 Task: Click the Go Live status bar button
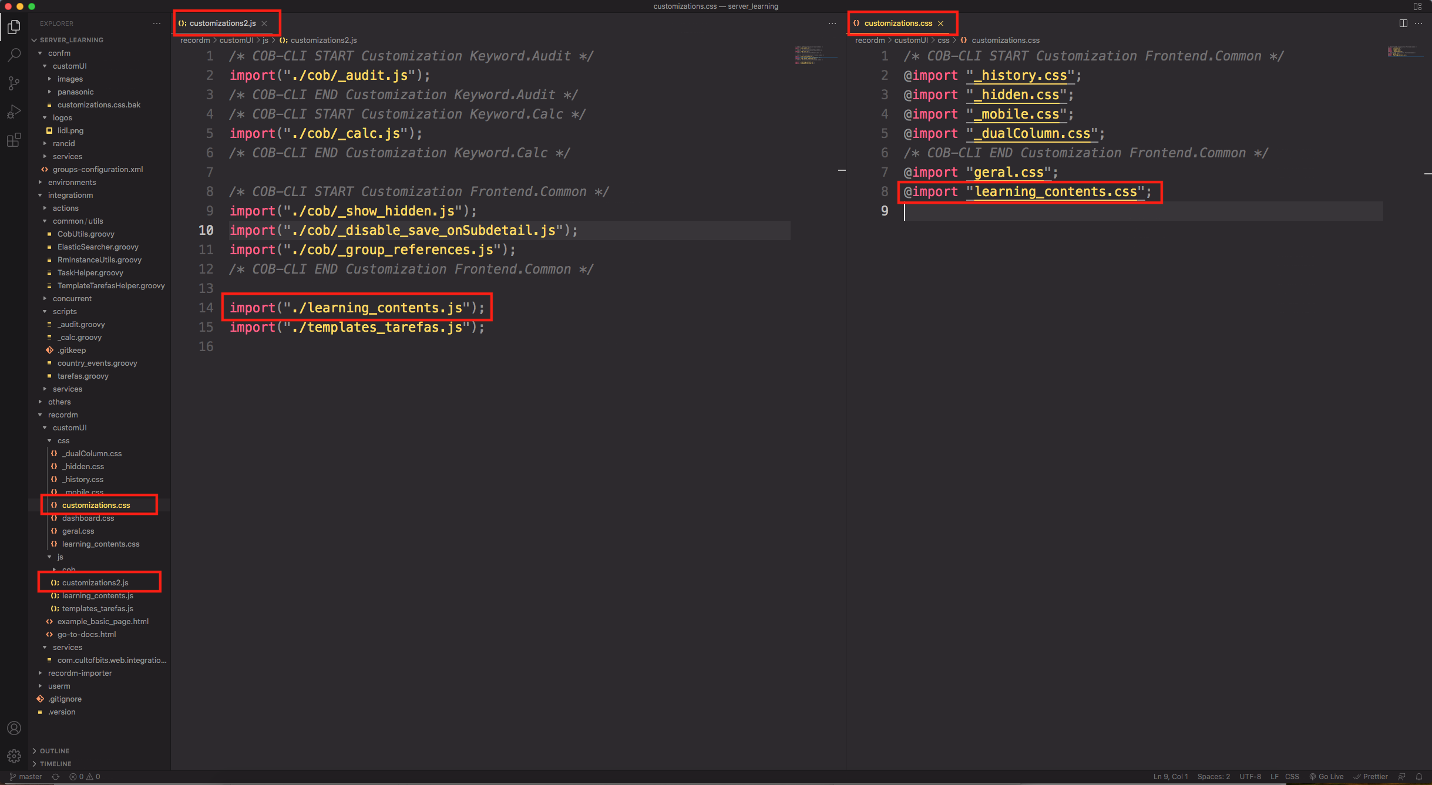[1326, 777]
